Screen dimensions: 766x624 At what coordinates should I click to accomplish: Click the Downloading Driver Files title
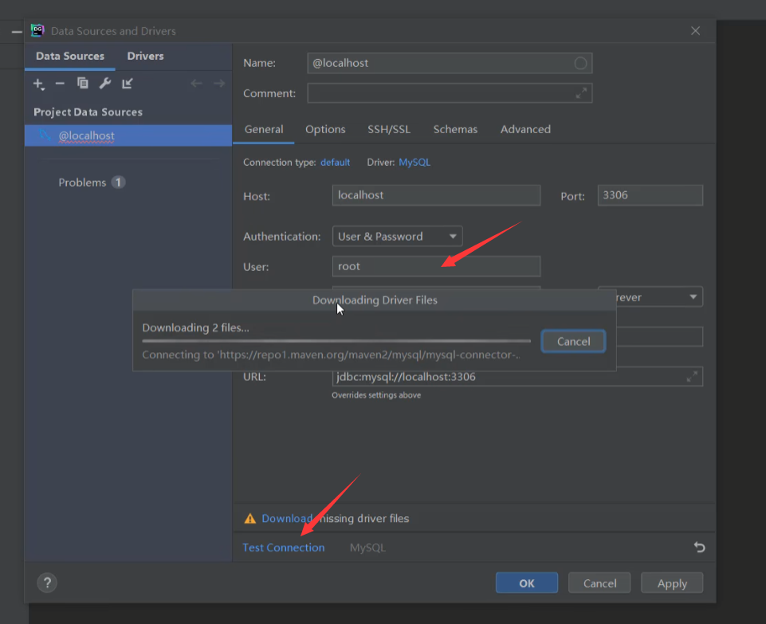(375, 300)
